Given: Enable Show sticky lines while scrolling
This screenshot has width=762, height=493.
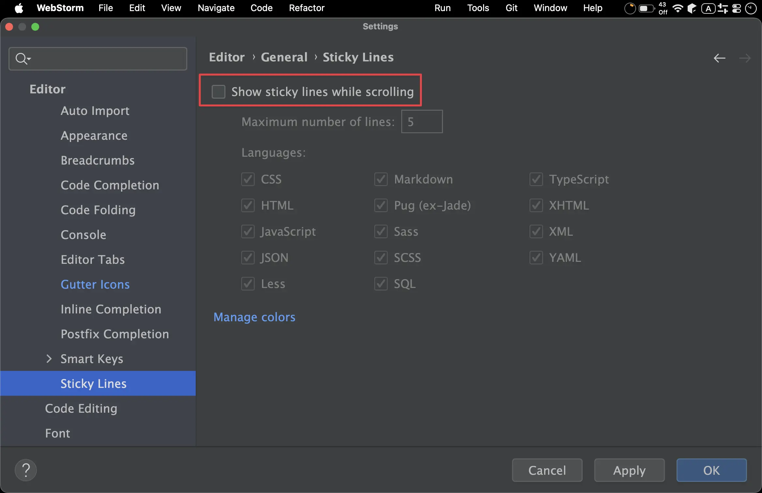Looking at the screenshot, I should 219,92.
